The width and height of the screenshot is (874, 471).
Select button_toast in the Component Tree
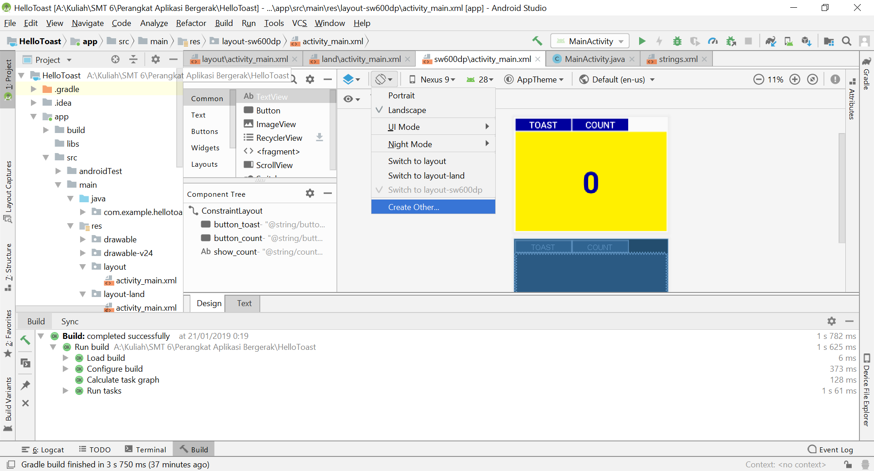[237, 224]
